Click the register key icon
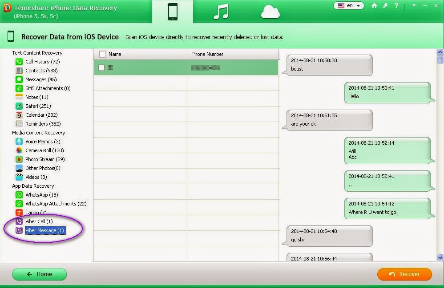444x288 pixels. [385, 5]
